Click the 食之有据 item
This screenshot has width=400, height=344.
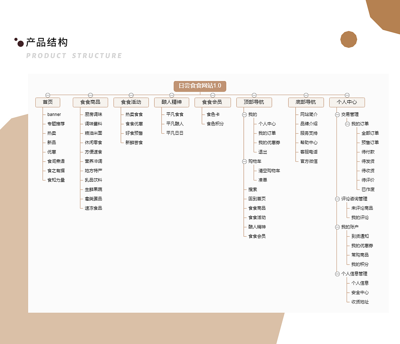(56, 171)
